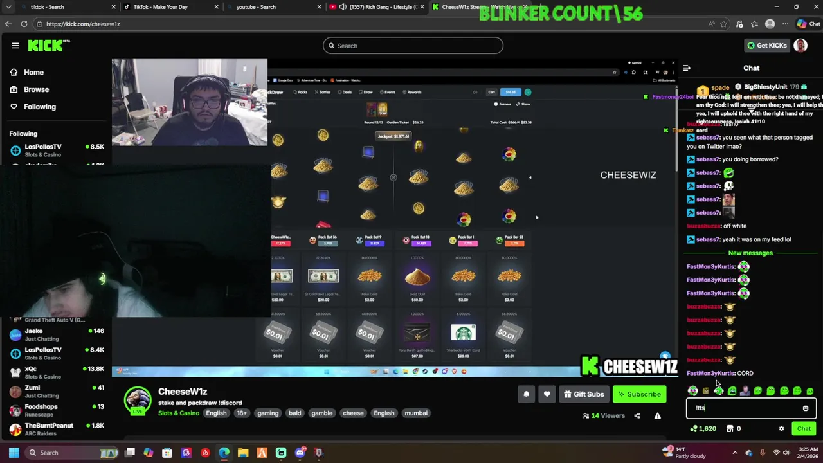823x463 pixels.
Task: Report the stream with warning icon
Action: [657, 416]
